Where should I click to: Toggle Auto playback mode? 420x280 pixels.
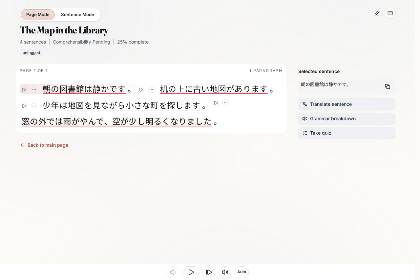(x=241, y=272)
